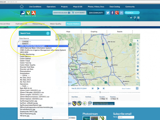Select CIMIS California Irrigation Management option
Screen dimensions: 160x120
43,50
